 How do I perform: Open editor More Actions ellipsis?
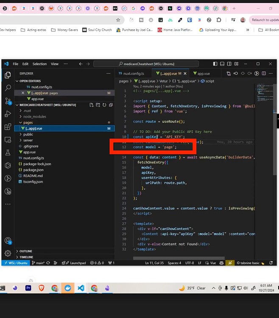click(x=271, y=73)
